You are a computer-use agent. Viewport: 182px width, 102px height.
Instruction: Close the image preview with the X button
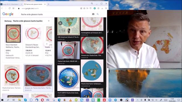point(60,23)
